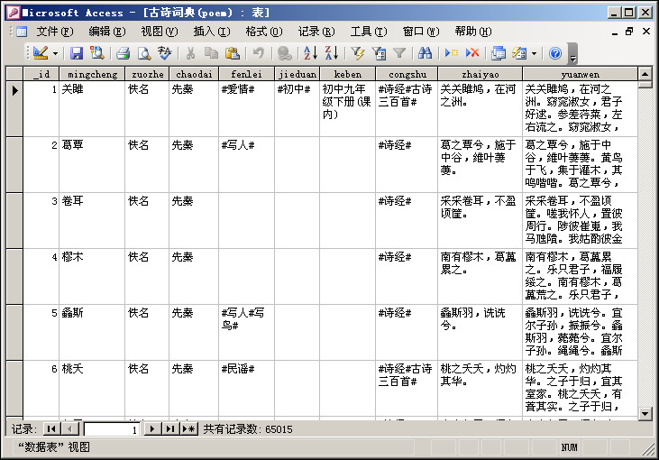Open New Object dropdown arrow
Viewport: 659px width, 460px height.
point(534,53)
